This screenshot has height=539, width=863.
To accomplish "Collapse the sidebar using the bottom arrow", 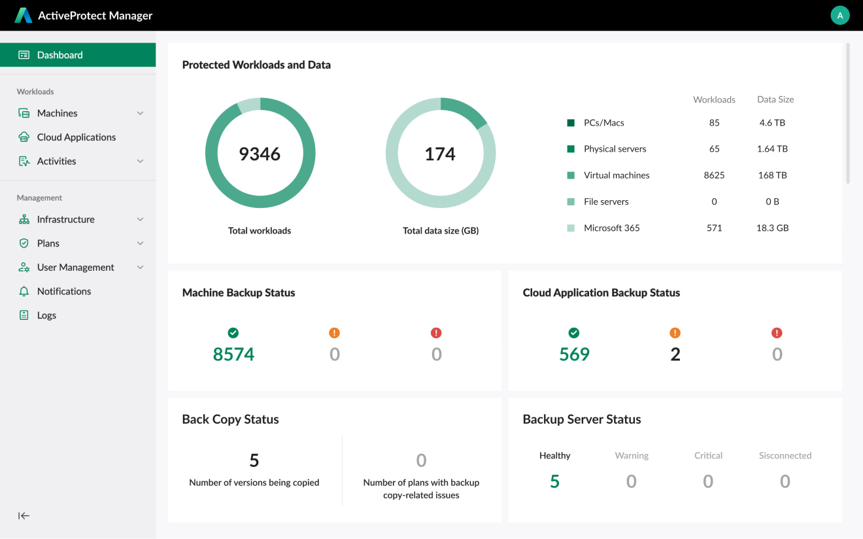I will pyautogui.click(x=24, y=515).
